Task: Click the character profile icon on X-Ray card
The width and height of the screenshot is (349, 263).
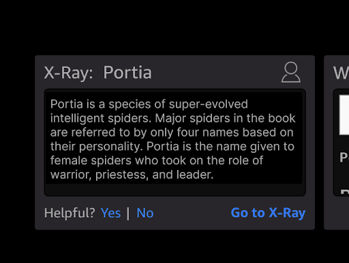Action: click(291, 72)
